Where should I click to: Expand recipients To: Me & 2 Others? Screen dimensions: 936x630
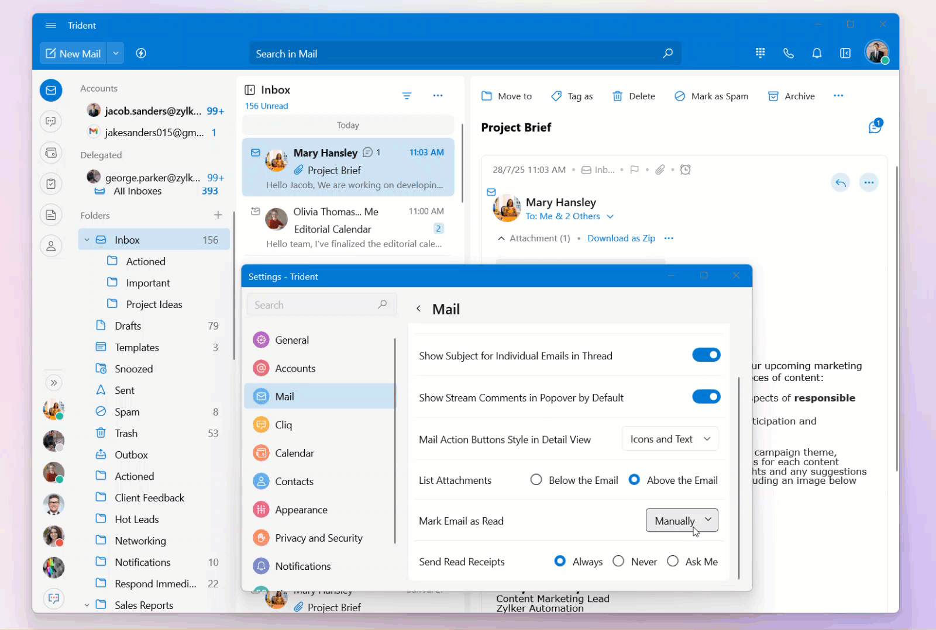click(569, 216)
